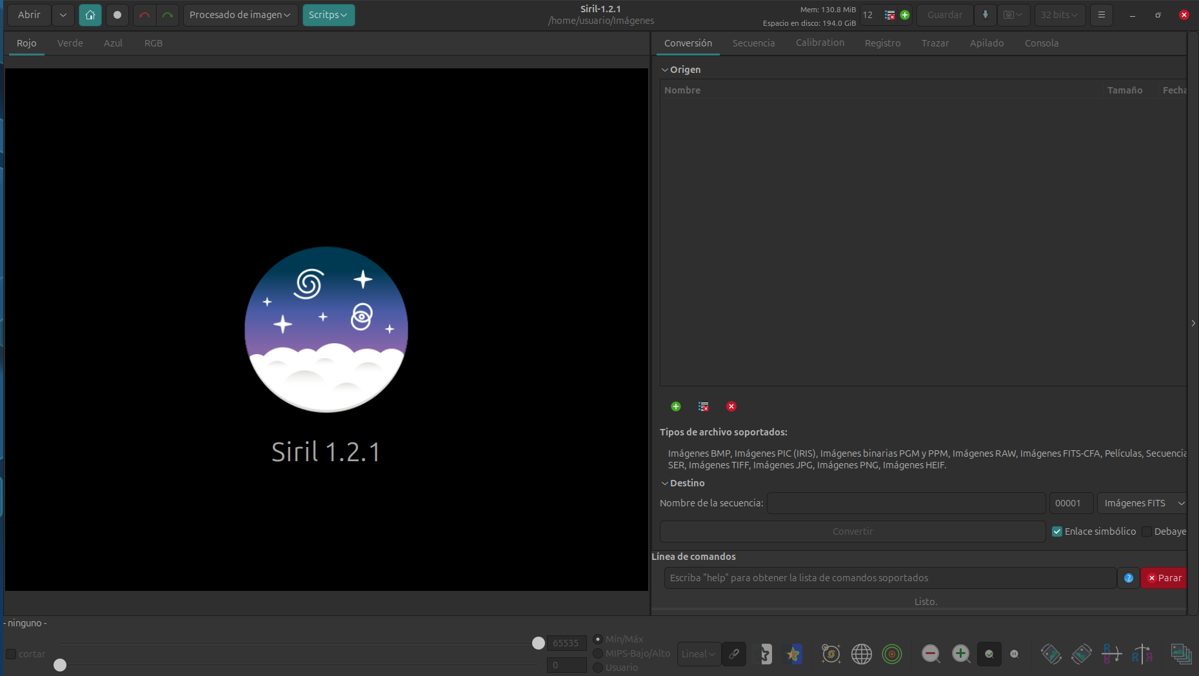Image resolution: width=1199 pixels, height=676 pixels.
Task: Click the zoom 1:1 magnifier icon
Action: [x=1015, y=654]
